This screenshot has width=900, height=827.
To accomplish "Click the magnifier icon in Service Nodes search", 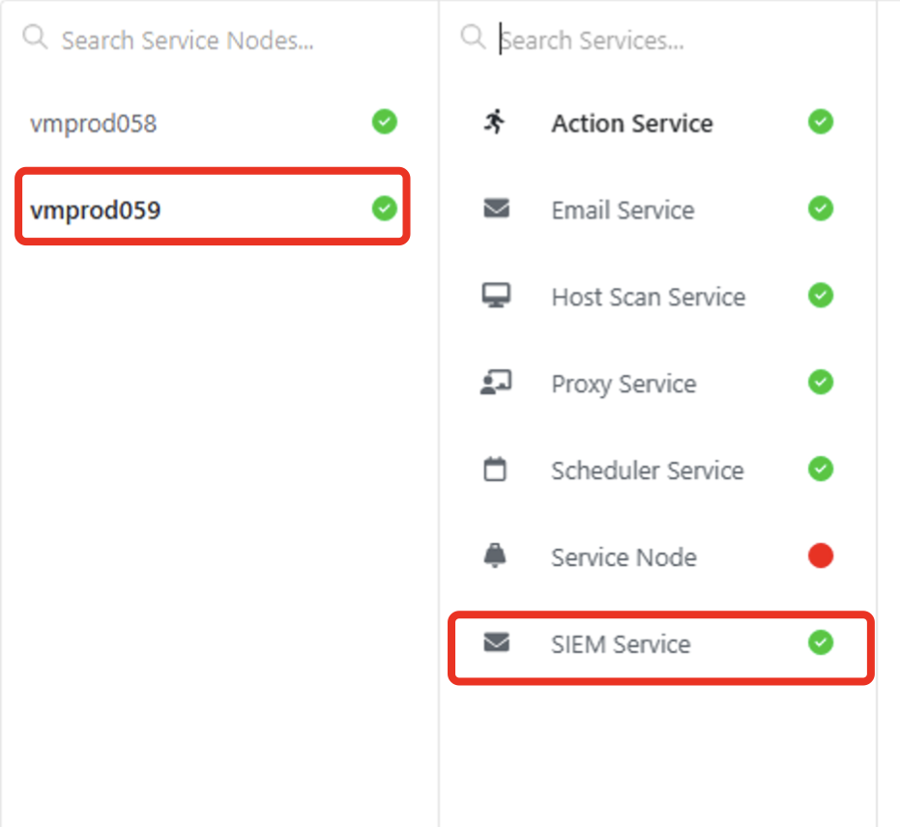I will coord(35,38).
